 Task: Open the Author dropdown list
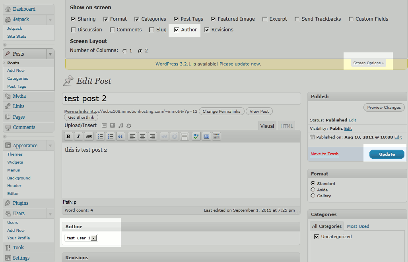tap(94, 238)
